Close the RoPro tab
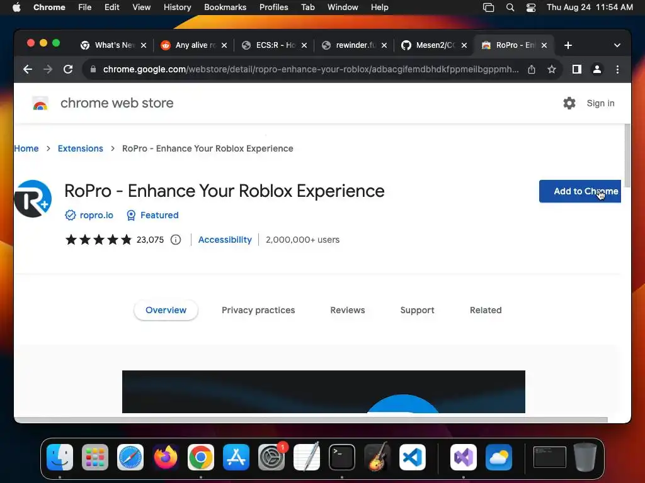 point(544,45)
